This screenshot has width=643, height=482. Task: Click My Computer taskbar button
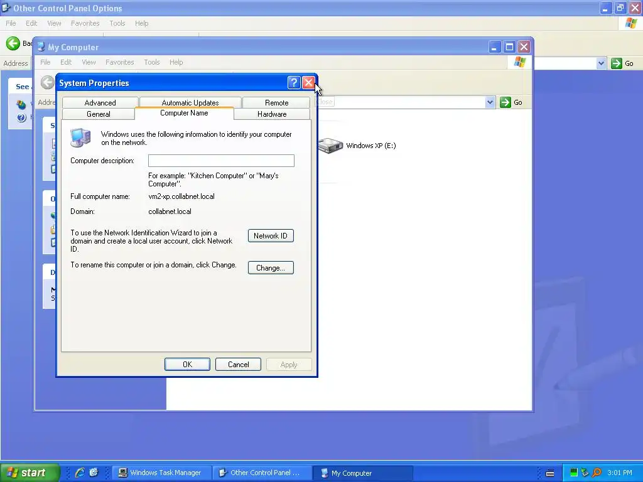pyautogui.click(x=362, y=473)
